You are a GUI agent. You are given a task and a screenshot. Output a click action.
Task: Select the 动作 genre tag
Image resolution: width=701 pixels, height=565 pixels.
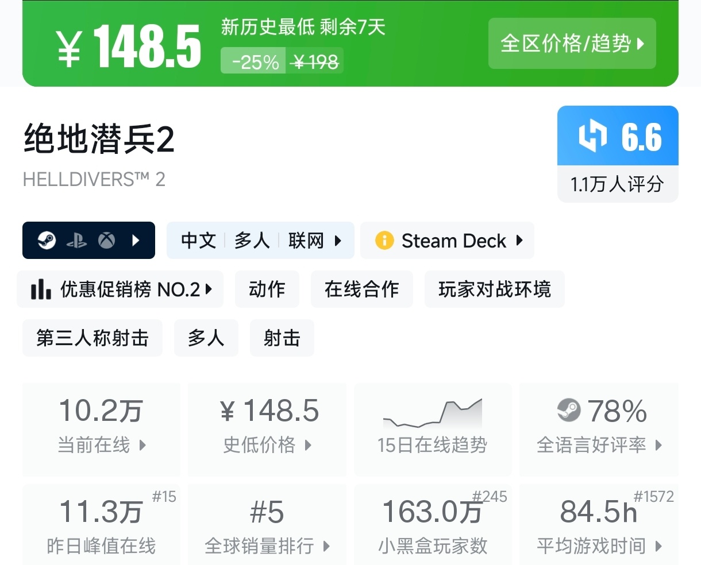click(267, 289)
